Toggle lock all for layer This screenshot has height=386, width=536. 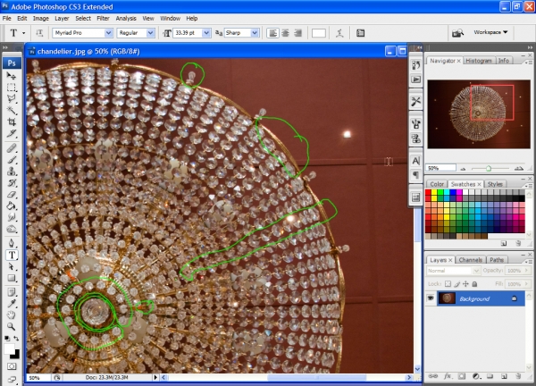pos(474,284)
